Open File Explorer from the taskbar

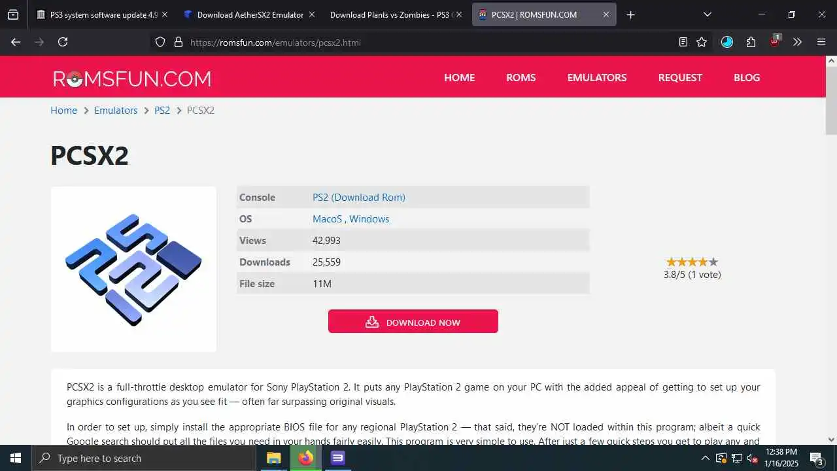pyautogui.click(x=273, y=458)
